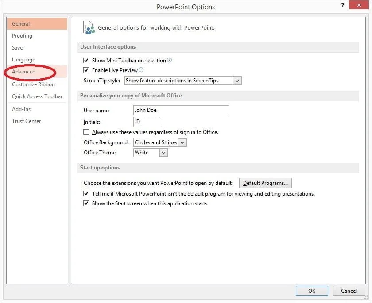Viewport: 372px width, 303px height.
Task: Click the Start up options heading
Action: point(100,168)
